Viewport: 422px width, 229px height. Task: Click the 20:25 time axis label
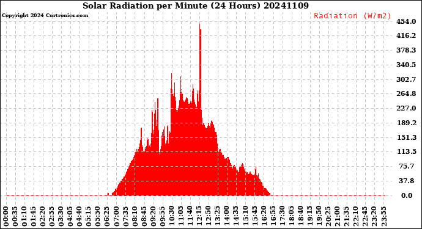[x=328, y=217]
